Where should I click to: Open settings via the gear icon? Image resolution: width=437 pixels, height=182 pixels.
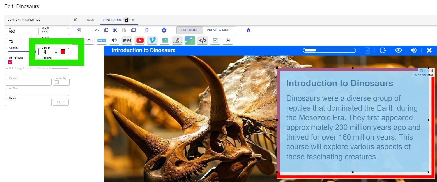point(164,30)
